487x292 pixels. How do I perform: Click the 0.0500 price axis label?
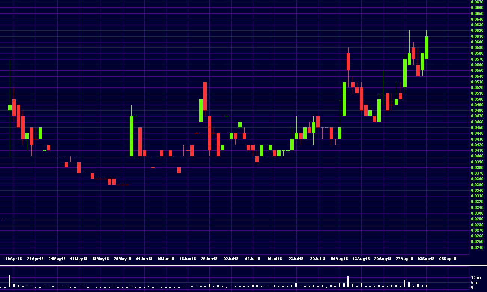[477, 99]
